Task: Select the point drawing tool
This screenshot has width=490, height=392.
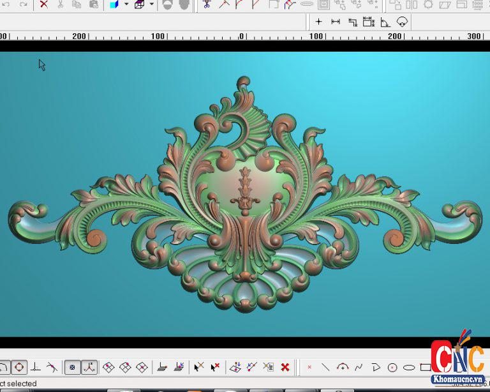Action: 309,367
